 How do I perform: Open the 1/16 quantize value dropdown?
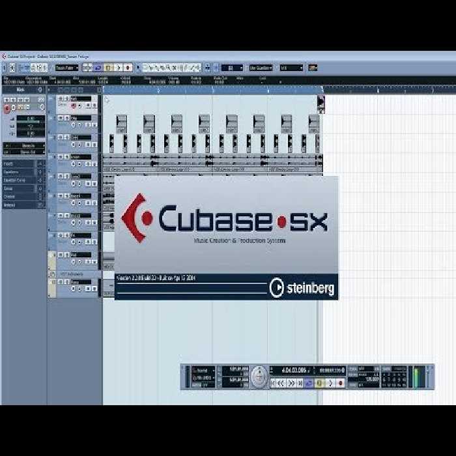(x=291, y=68)
